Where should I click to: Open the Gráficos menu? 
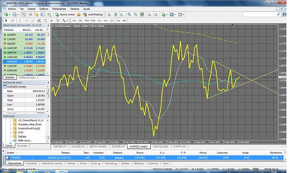(44, 9)
